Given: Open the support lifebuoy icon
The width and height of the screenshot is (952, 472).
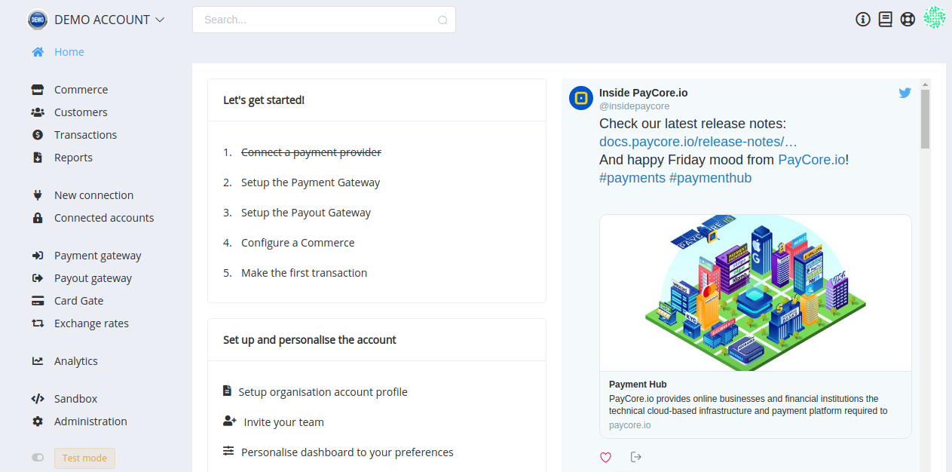Looking at the screenshot, I should [x=908, y=20].
